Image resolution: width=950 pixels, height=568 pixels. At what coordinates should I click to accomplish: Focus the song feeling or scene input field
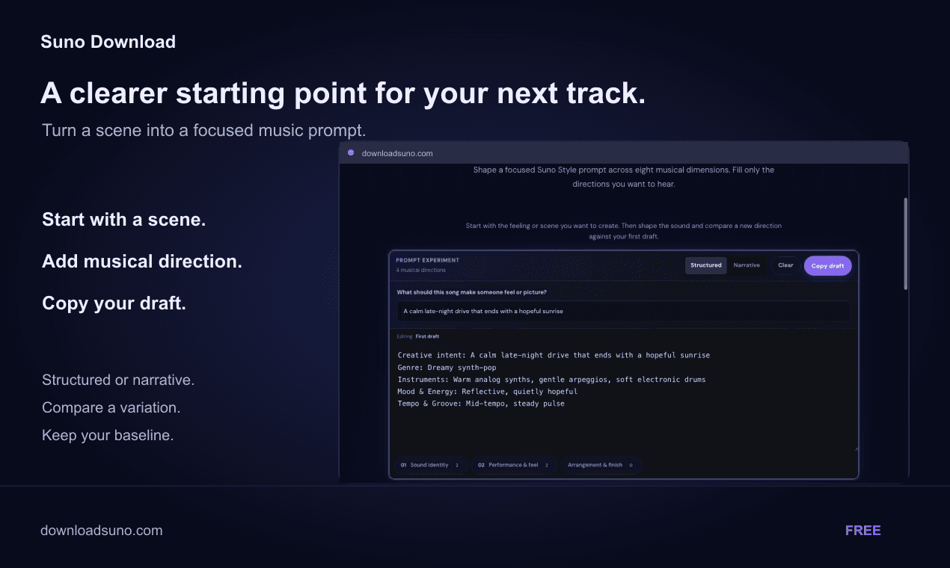[623, 311]
